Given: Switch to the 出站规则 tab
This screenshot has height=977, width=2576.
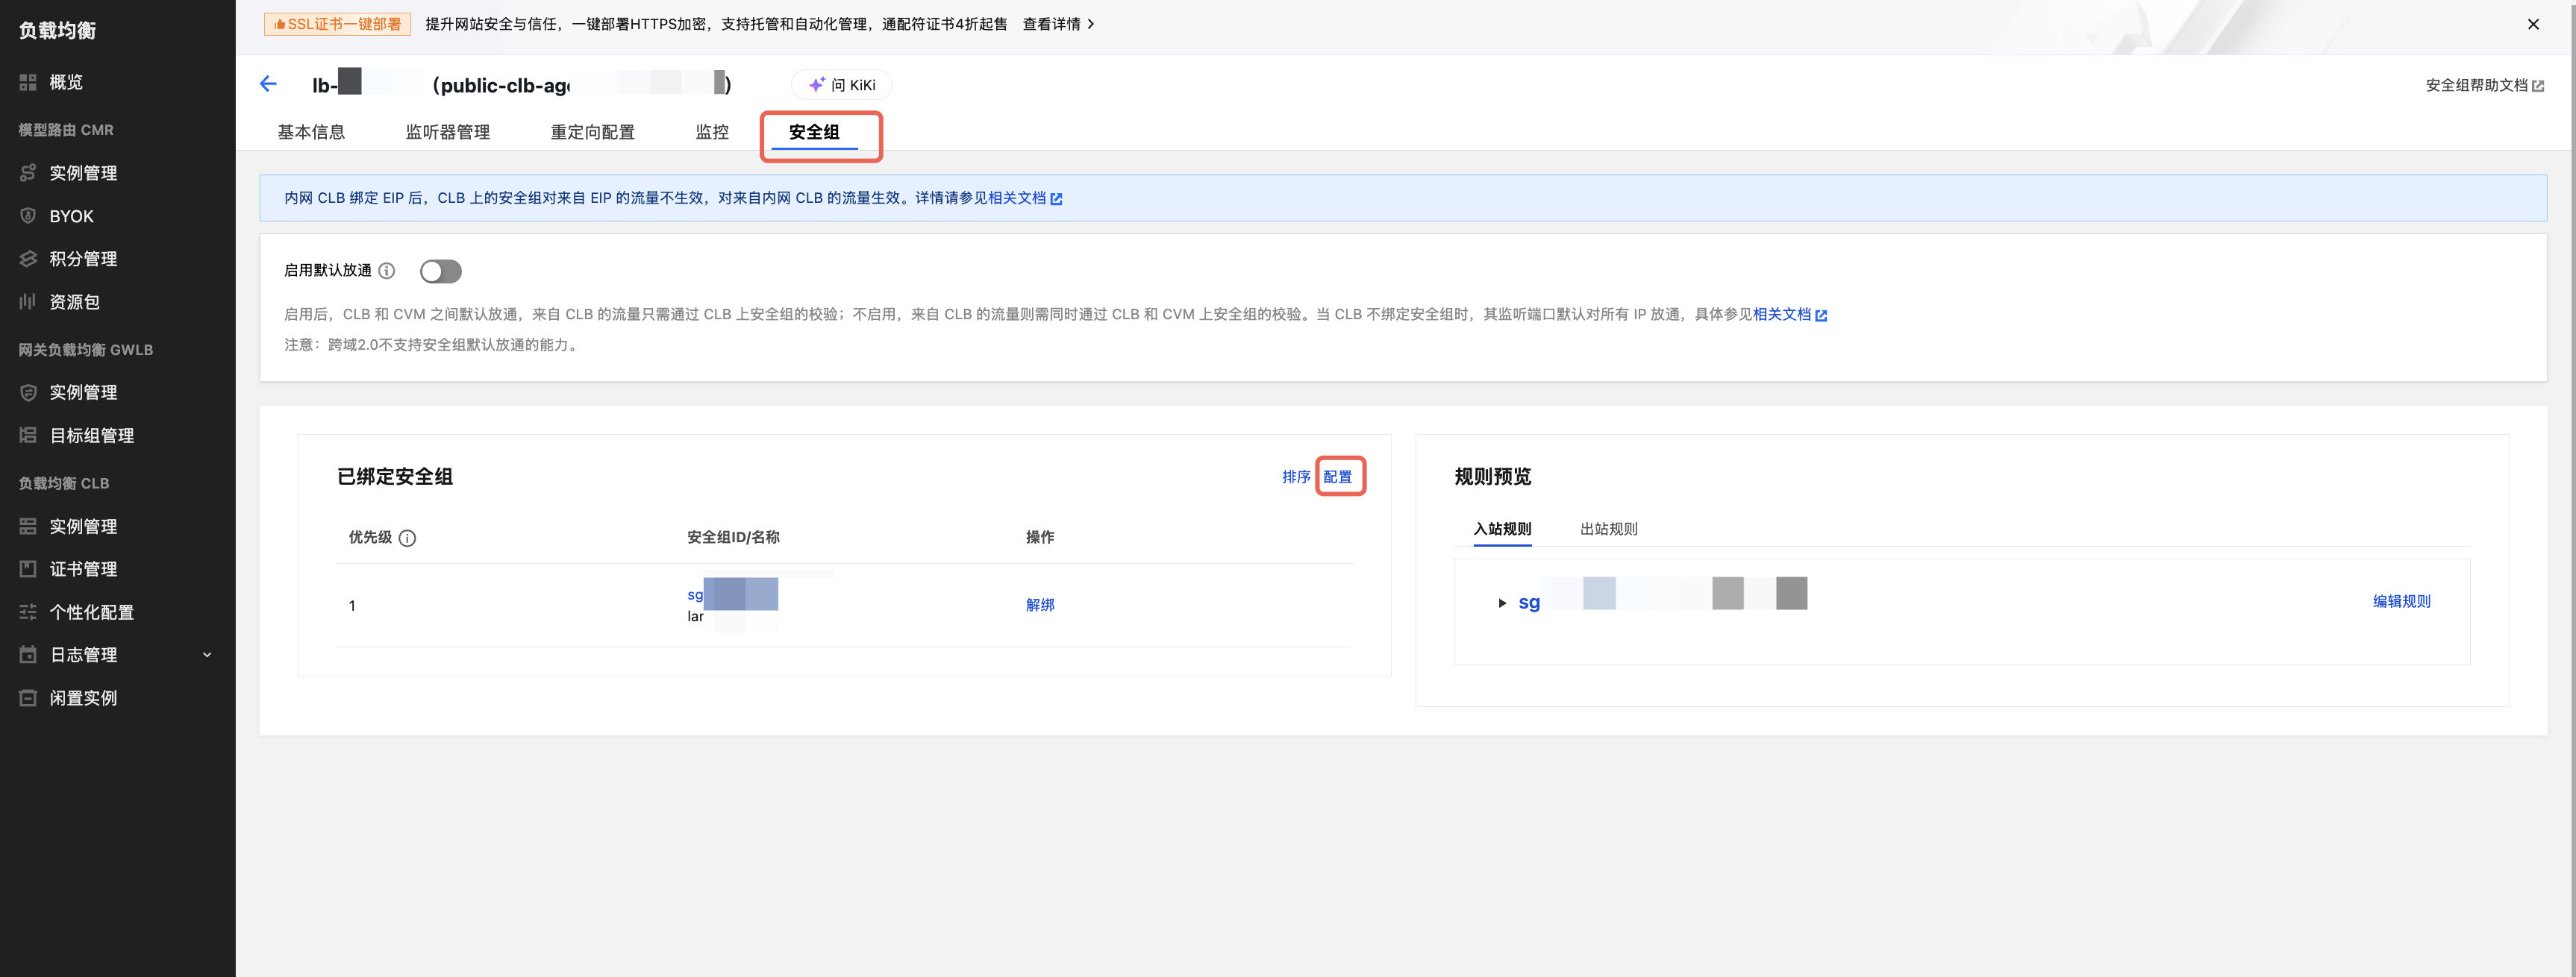Looking at the screenshot, I should pyautogui.click(x=1608, y=530).
